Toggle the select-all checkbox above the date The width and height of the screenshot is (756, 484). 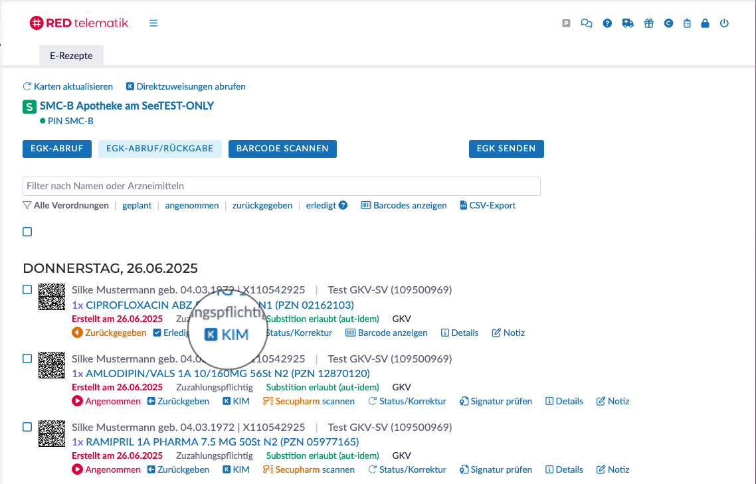(27, 232)
